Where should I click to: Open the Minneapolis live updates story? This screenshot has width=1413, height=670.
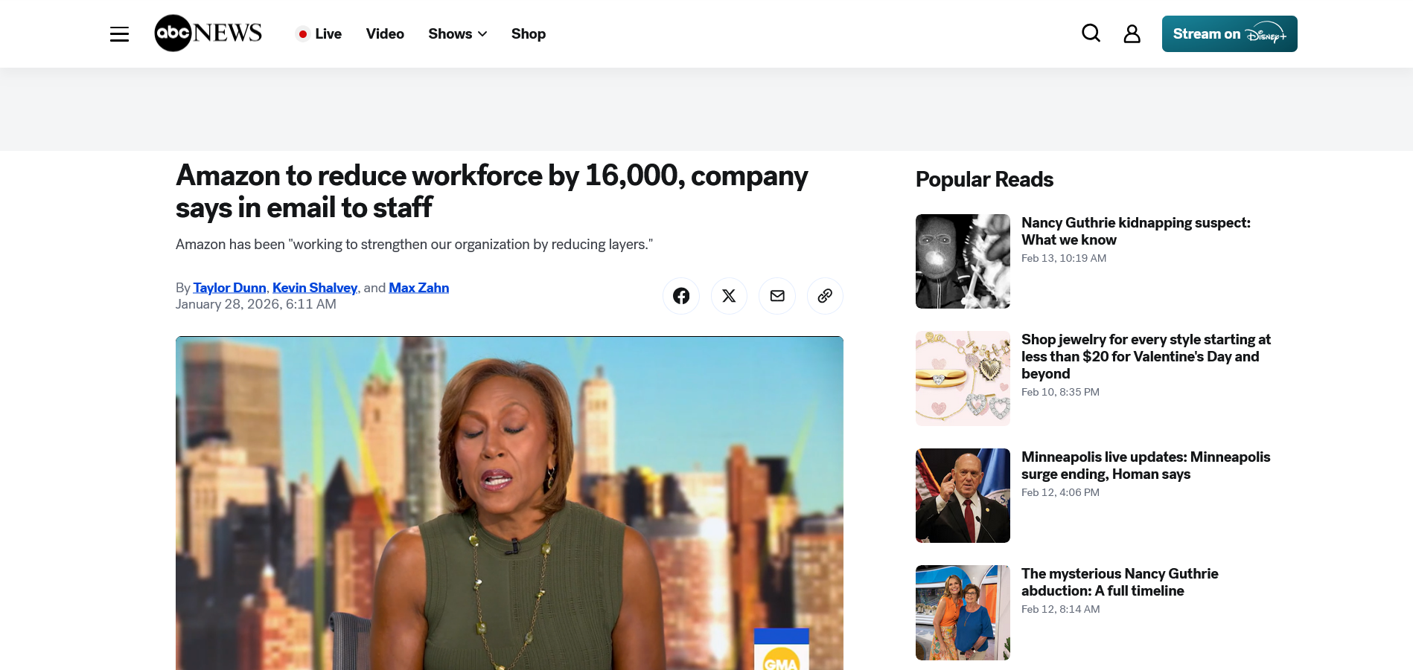1146,466
